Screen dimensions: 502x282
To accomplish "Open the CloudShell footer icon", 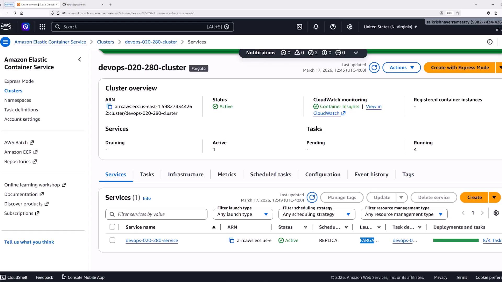I will click(x=3, y=277).
